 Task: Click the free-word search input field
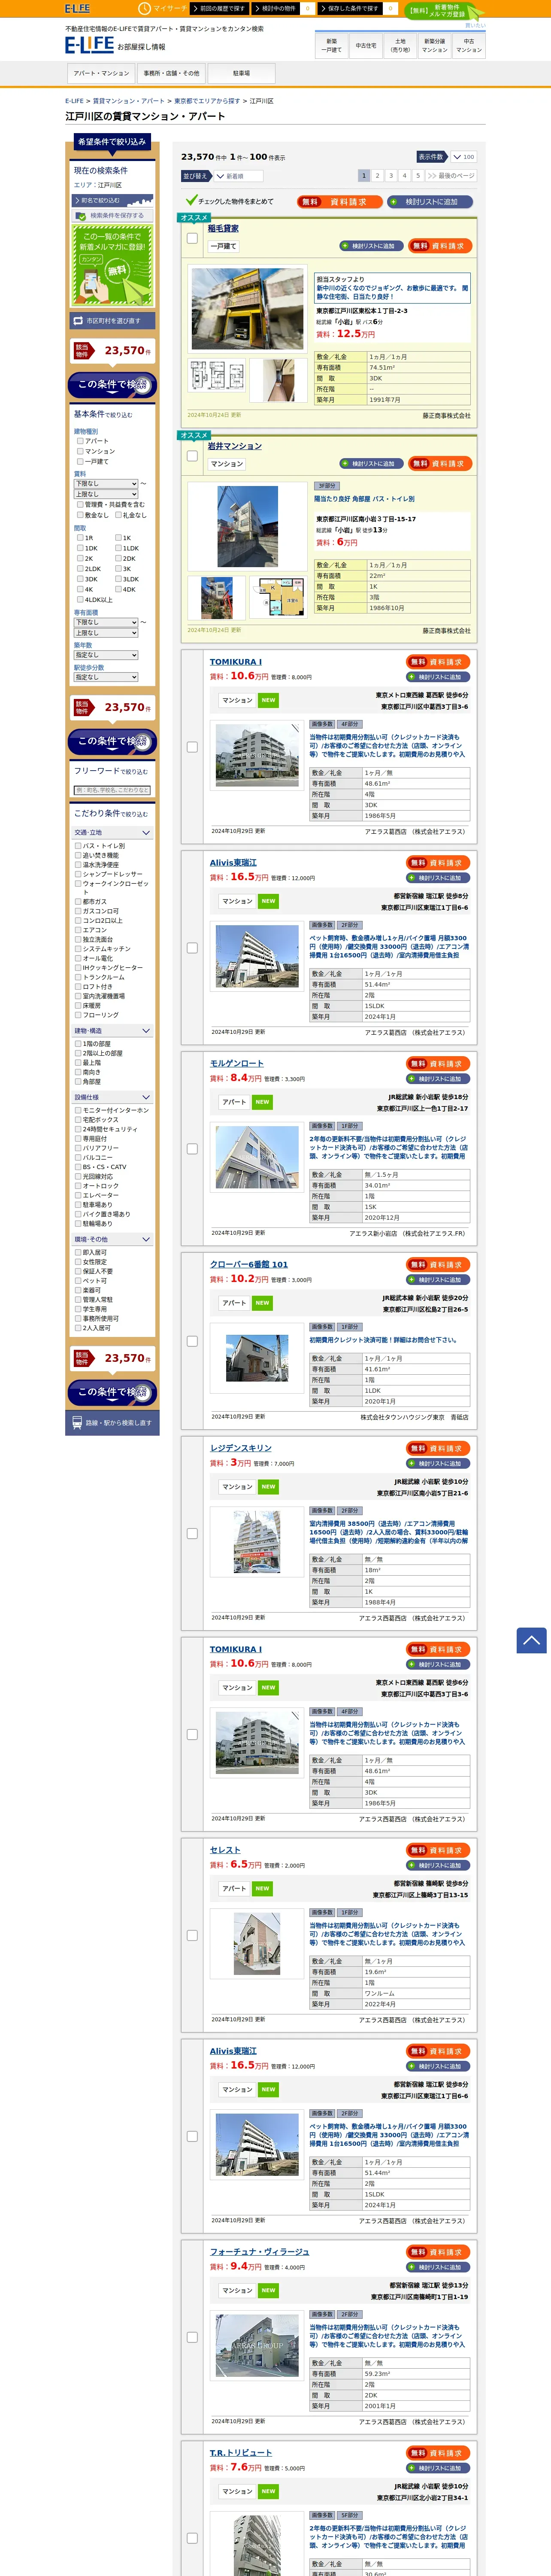pos(112,790)
